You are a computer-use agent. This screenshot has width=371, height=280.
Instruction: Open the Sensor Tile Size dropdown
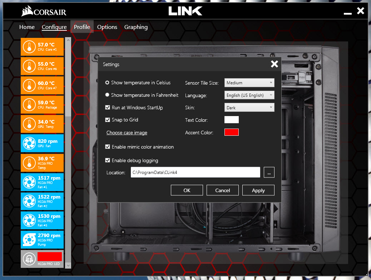point(249,83)
